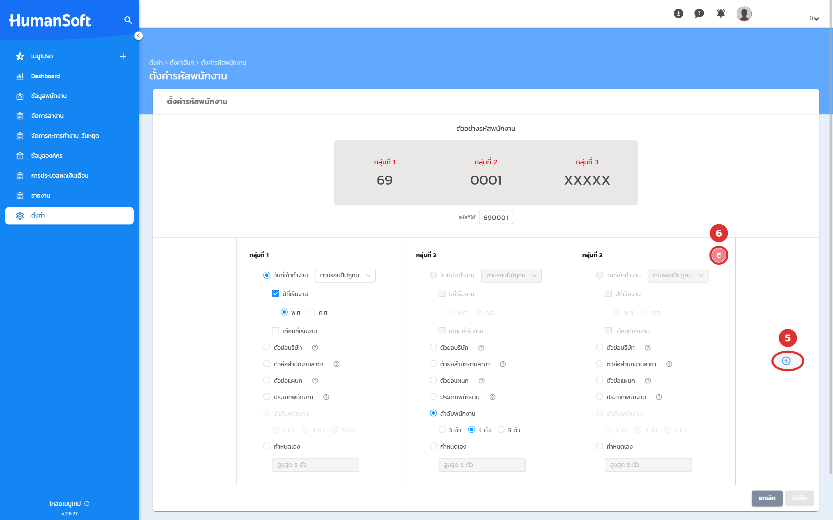
Task: Open ตามรอบปีปฏิทิน dropdown in group 2
Action: coord(511,276)
